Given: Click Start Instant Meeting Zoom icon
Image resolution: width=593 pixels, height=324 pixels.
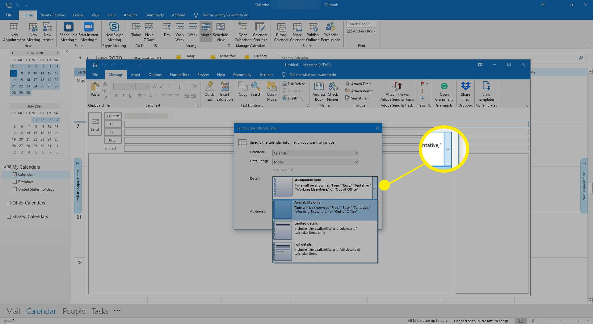Looking at the screenshot, I should pyautogui.click(x=88, y=32).
